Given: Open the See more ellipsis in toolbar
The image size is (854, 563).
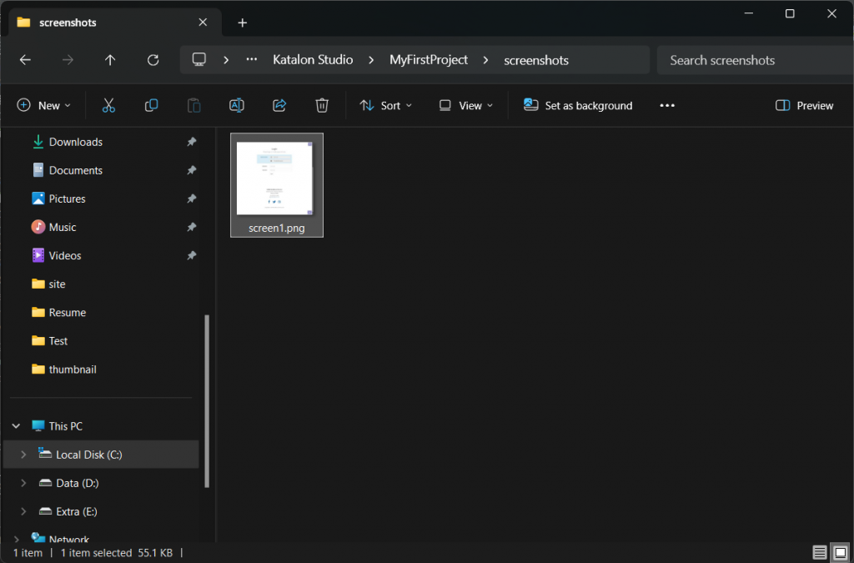Looking at the screenshot, I should pos(667,105).
